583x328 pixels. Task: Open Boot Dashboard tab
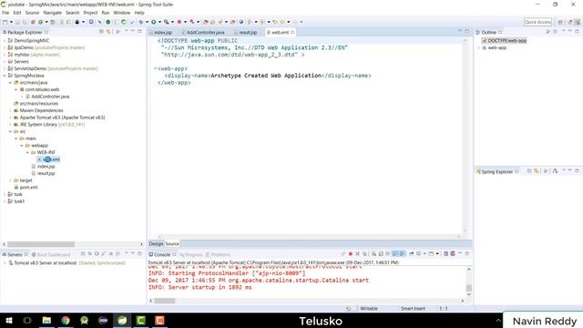pos(51,255)
